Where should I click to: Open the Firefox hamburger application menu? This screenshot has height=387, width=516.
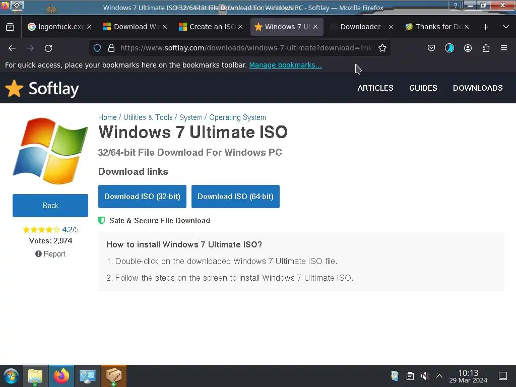coord(504,48)
